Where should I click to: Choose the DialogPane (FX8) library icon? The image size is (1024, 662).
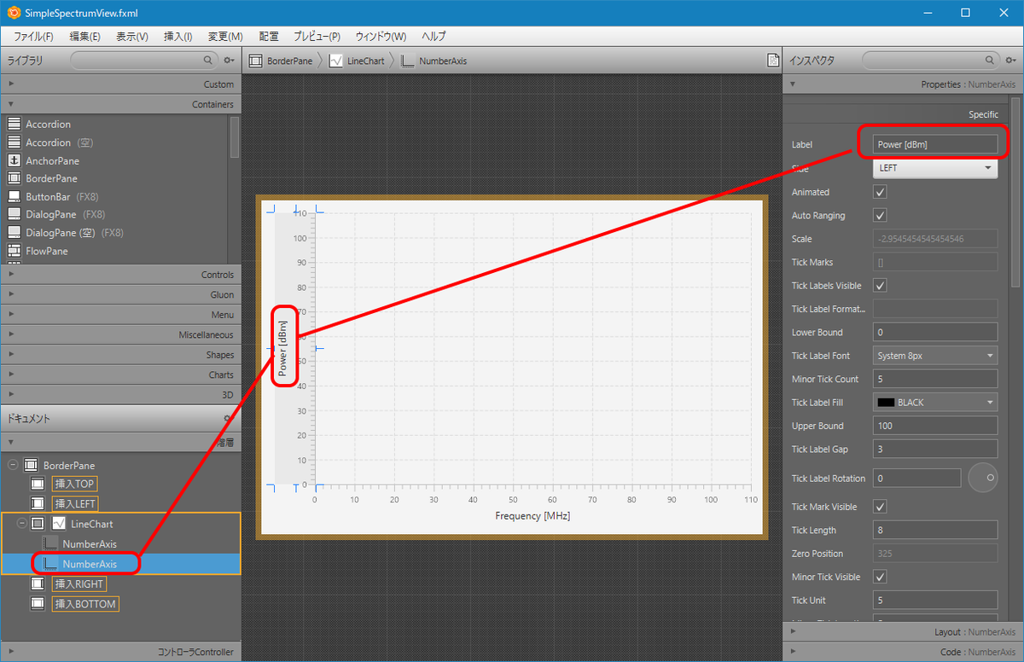[x=14, y=214]
